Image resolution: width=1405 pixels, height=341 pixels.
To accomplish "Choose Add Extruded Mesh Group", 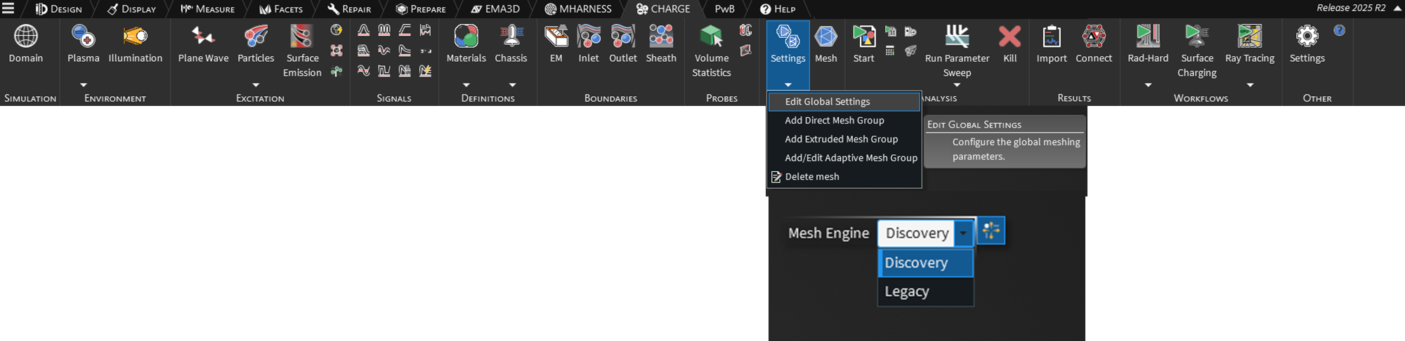I will 841,139.
